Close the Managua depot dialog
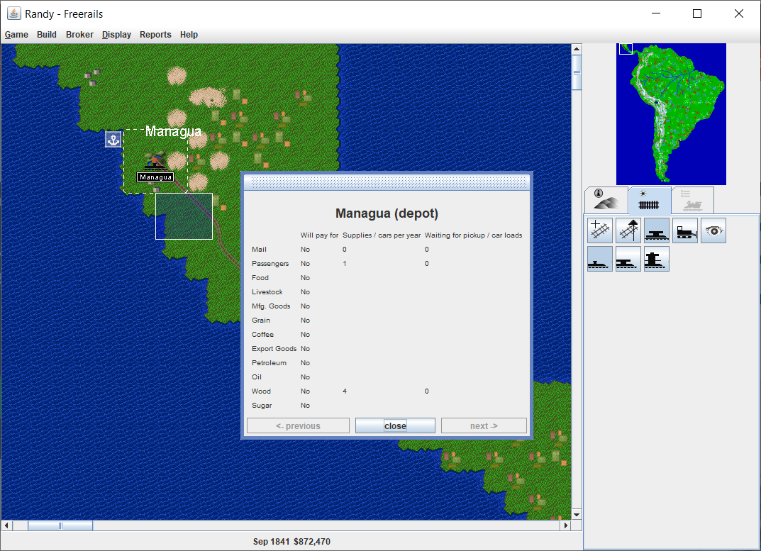Image resolution: width=761 pixels, height=551 pixels. [395, 425]
